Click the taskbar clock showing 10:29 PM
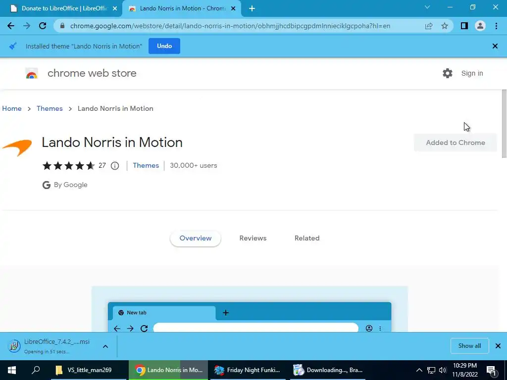The image size is (507, 380). tap(464, 370)
